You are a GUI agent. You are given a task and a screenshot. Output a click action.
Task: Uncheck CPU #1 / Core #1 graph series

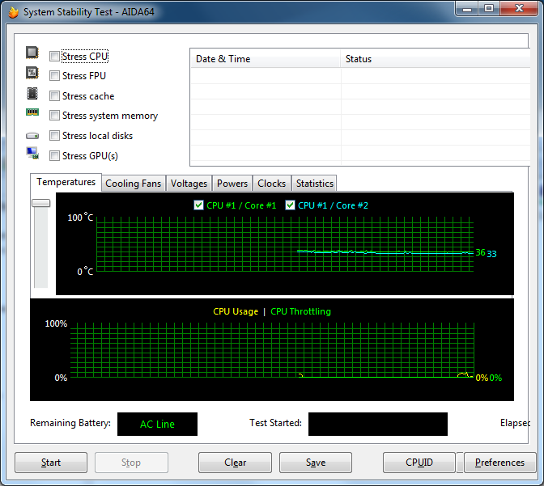point(198,205)
